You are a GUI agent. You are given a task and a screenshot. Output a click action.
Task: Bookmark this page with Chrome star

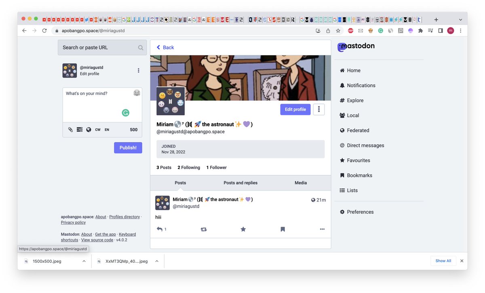(x=338, y=31)
